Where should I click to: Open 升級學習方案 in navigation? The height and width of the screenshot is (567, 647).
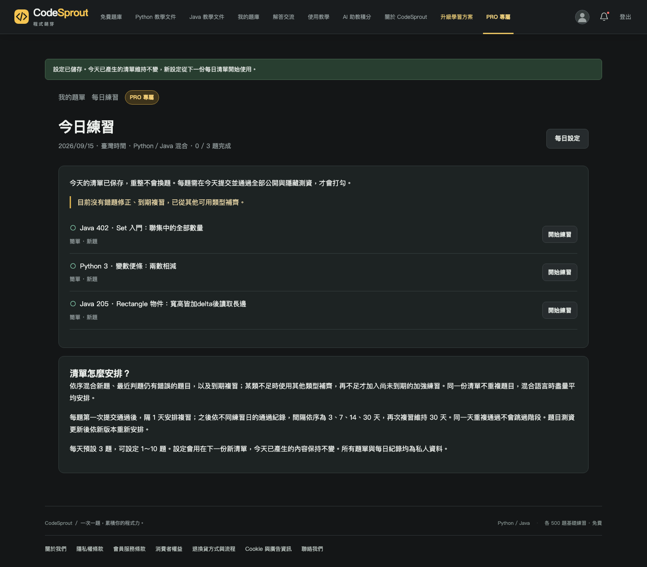click(456, 17)
